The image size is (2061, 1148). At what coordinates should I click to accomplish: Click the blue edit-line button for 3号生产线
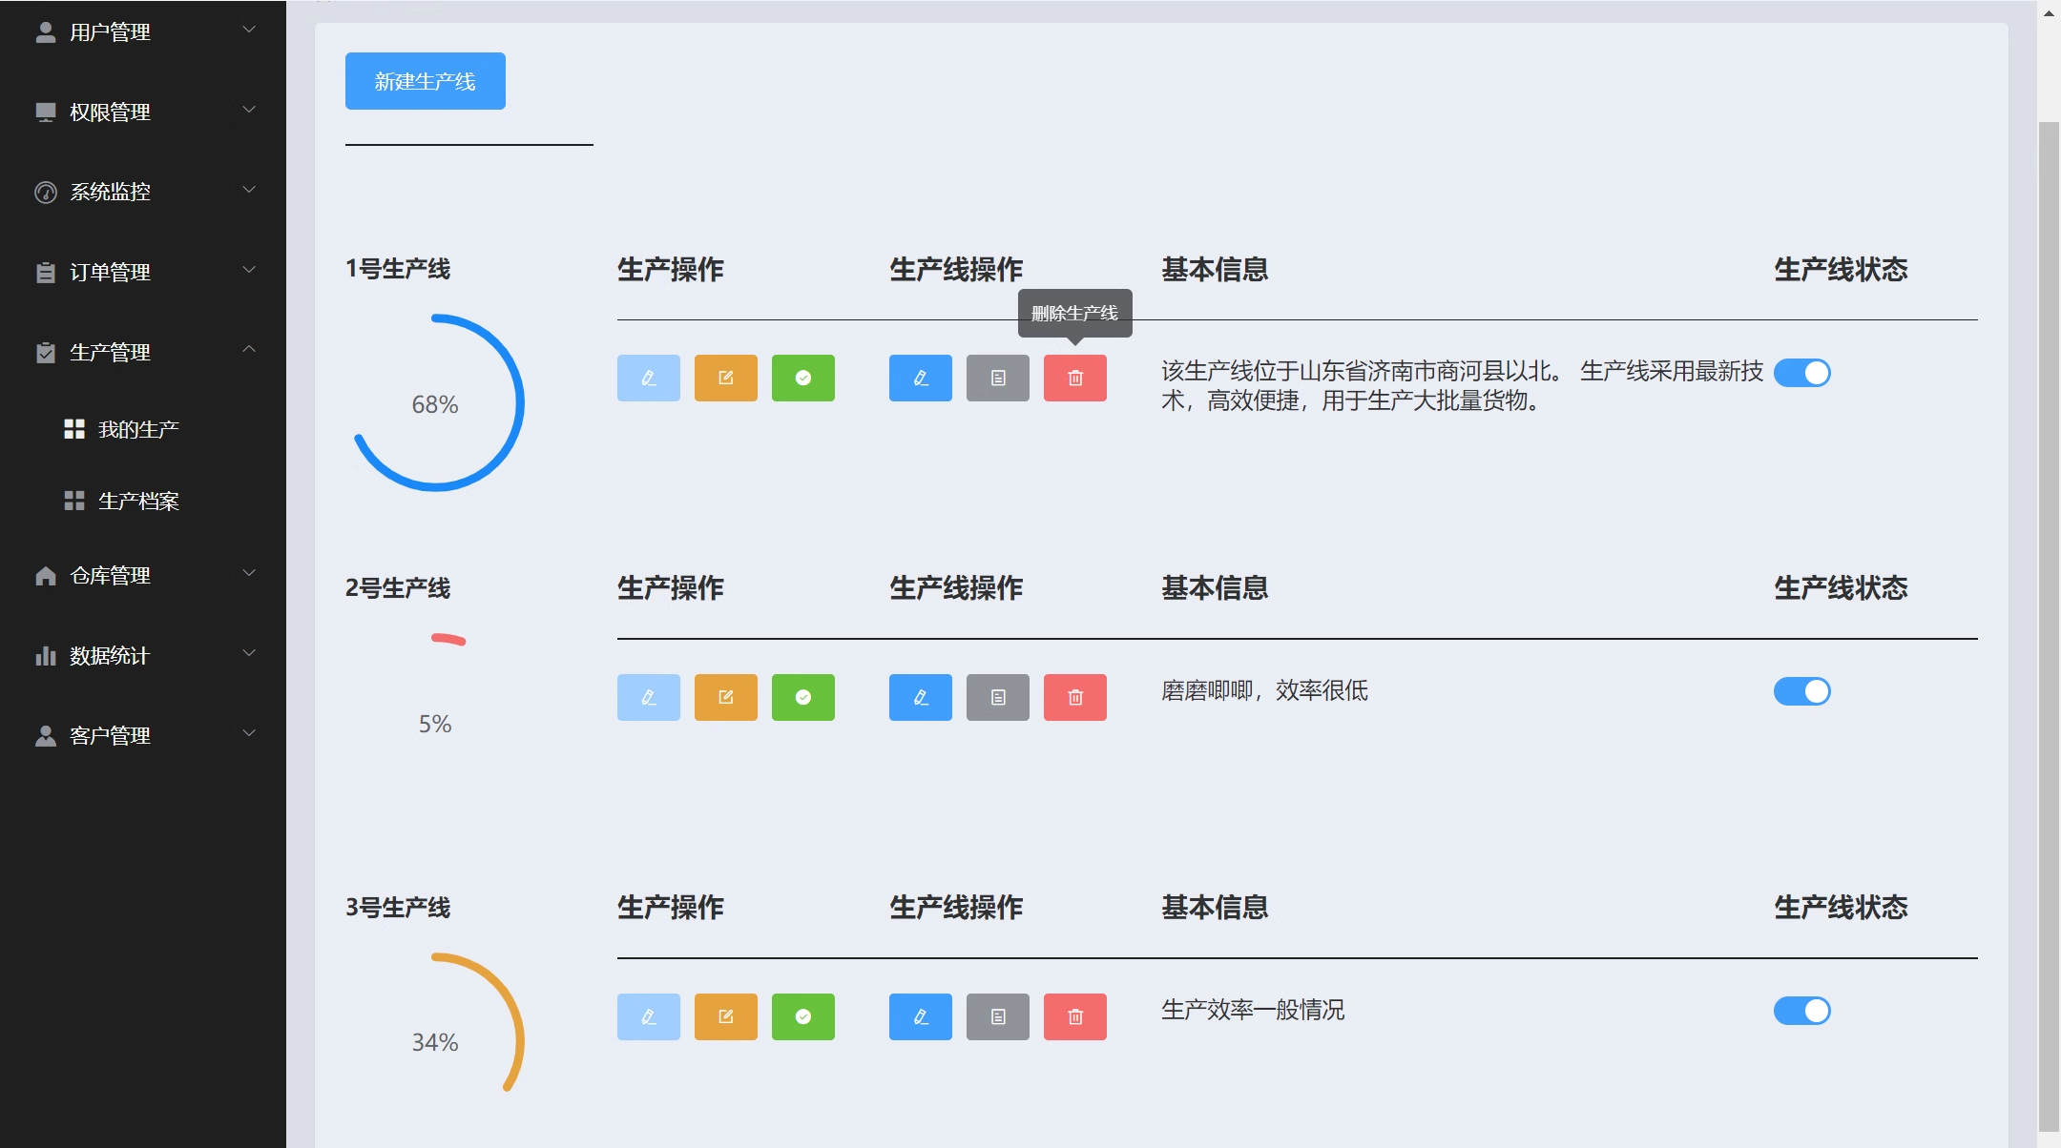tap(921, 1016)
